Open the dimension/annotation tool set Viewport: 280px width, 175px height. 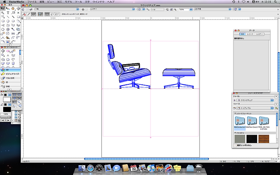pos(10,78)
